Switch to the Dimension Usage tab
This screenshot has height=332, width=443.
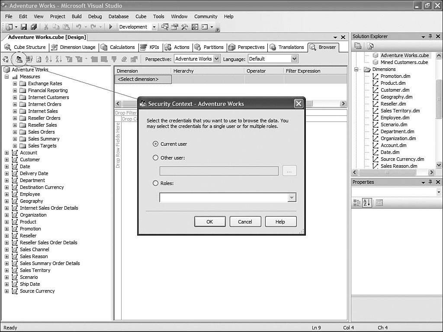(x=74, y=47)
